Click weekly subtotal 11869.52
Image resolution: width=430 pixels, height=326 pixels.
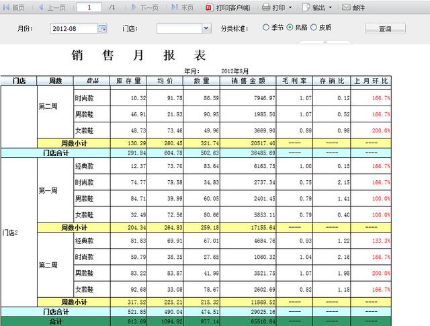pyautogui.click(x=263, y=302)
